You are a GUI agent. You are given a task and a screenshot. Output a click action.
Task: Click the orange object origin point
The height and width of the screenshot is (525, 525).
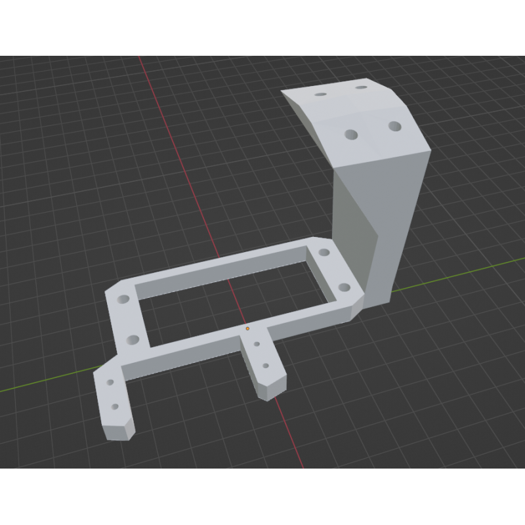[247, 328]
